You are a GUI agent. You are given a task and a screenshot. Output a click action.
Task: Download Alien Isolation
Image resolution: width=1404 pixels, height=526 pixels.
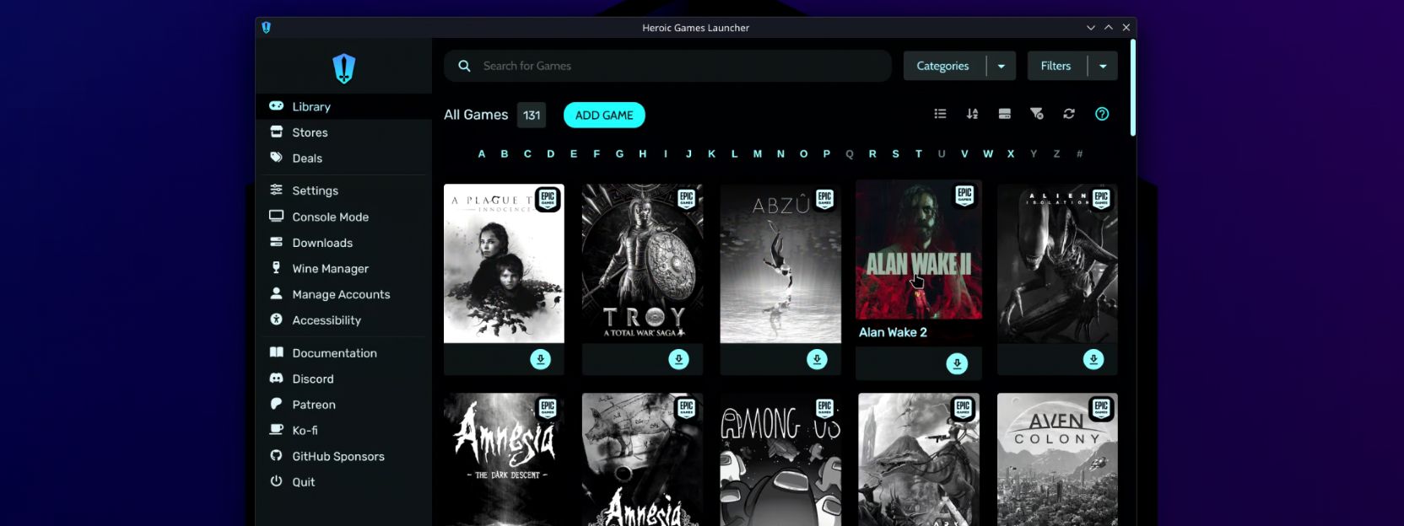click(x=1093, y=360)
